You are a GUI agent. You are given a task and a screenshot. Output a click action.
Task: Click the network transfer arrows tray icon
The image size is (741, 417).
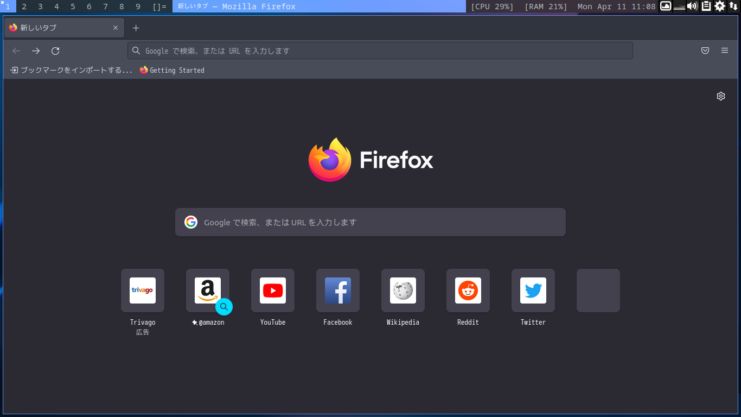point(733,6)
